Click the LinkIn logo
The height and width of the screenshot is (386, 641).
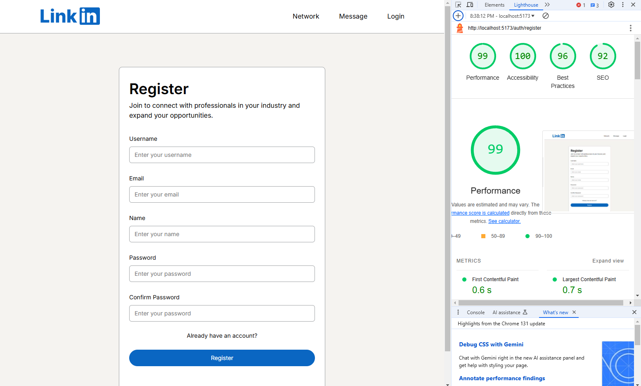[x=70, y=16]
